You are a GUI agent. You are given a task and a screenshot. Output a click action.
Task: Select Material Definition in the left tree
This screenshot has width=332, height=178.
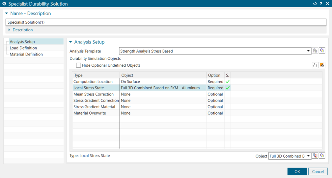click(26, 54)
